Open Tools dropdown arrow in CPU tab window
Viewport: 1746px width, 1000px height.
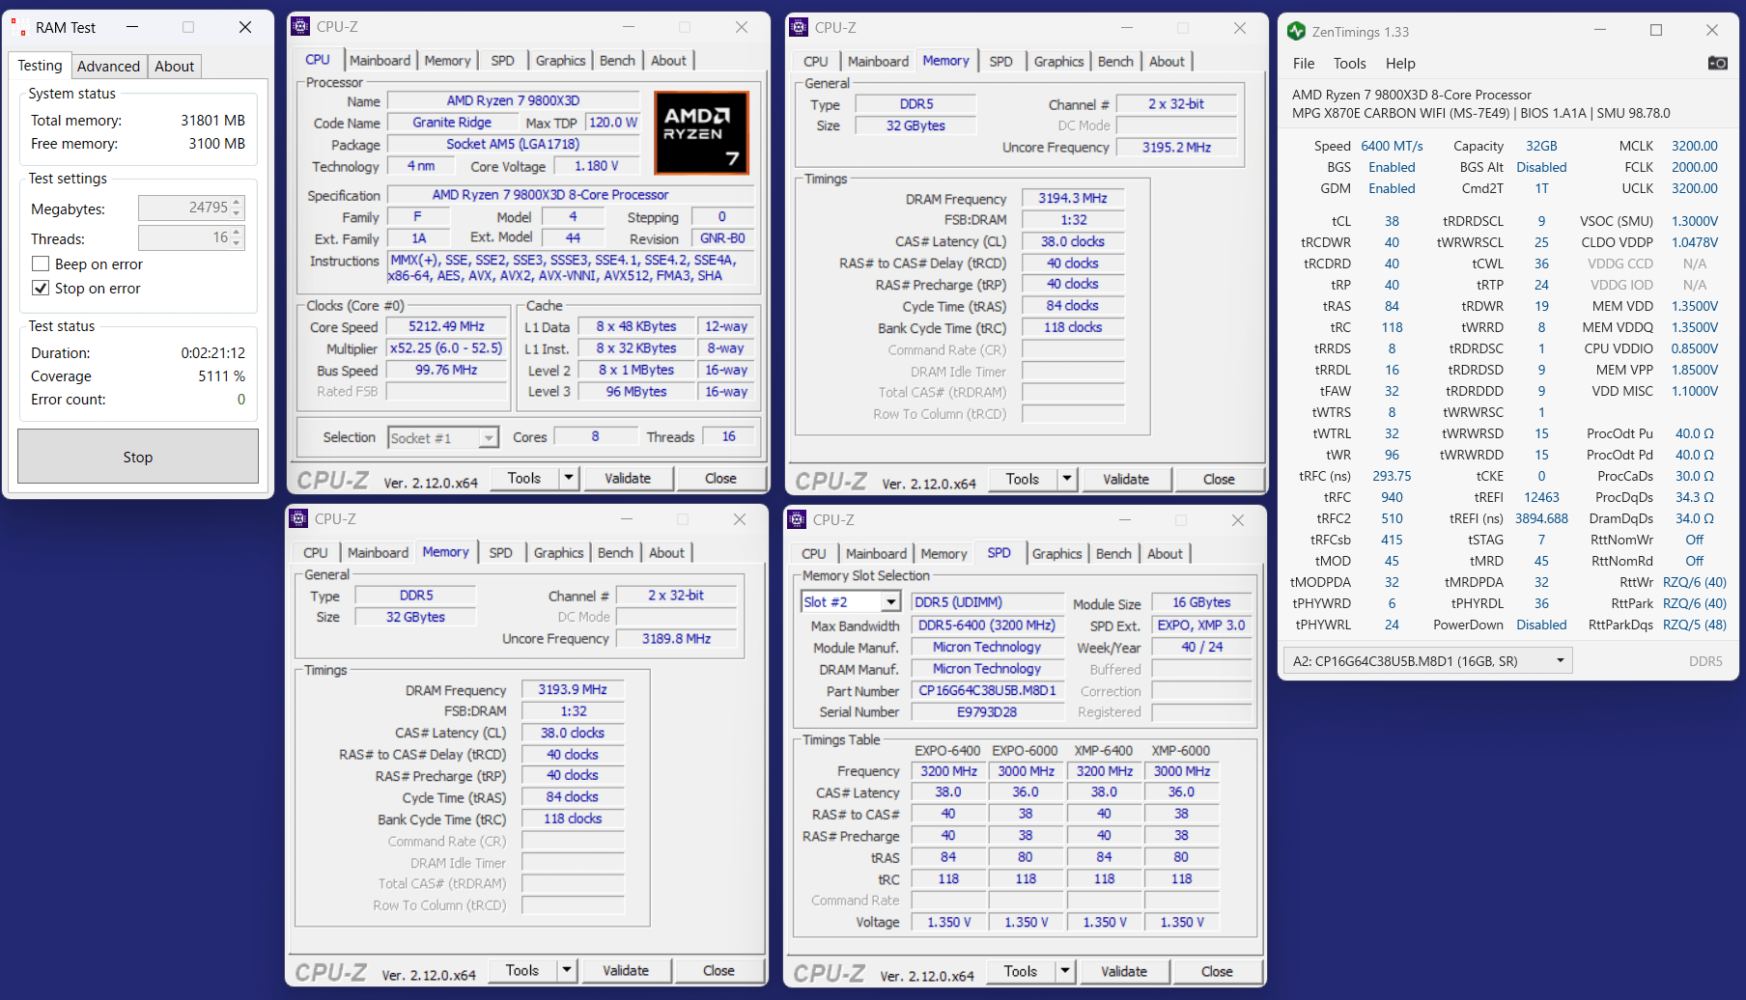pos(569,478)
